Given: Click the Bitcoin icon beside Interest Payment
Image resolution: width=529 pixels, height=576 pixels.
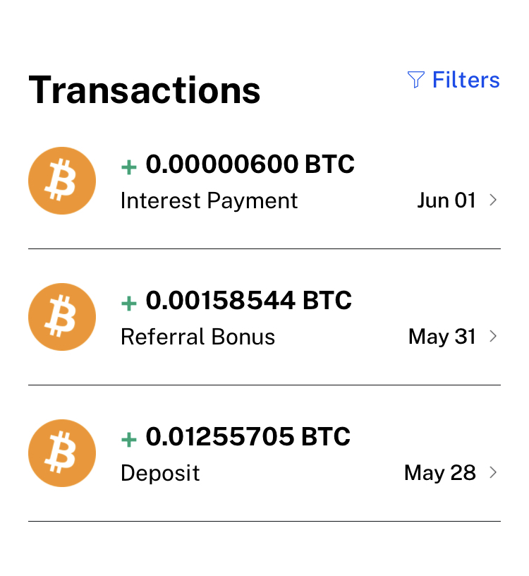Looking at the screenshot, I should [62, 181].
